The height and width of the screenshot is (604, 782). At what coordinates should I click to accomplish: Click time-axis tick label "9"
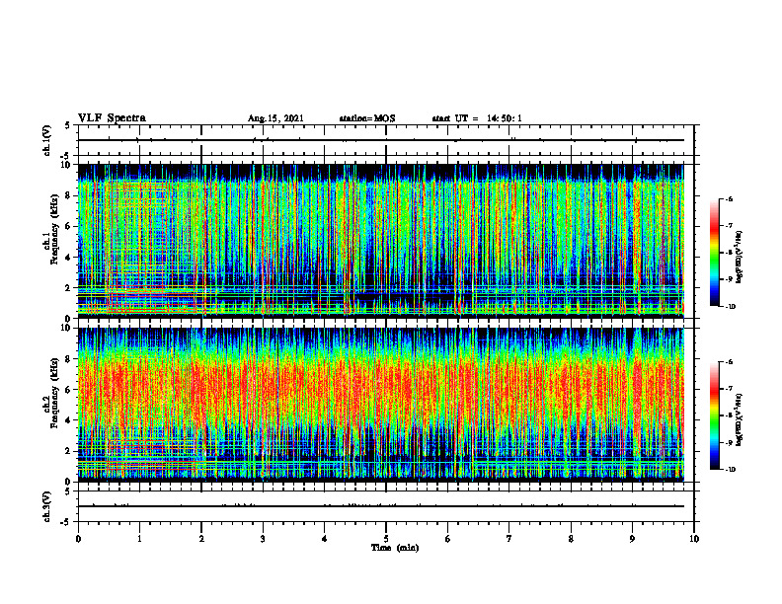tap(632, 539)
